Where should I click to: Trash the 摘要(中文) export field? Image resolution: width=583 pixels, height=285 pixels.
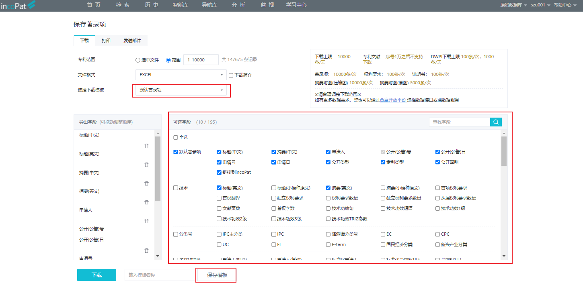coord(146,183)
